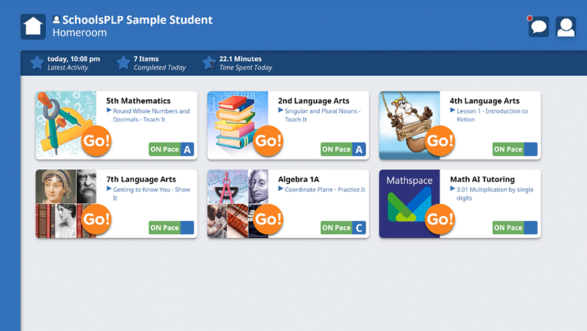Click the Time Spent Today star icon

(209, 63)
